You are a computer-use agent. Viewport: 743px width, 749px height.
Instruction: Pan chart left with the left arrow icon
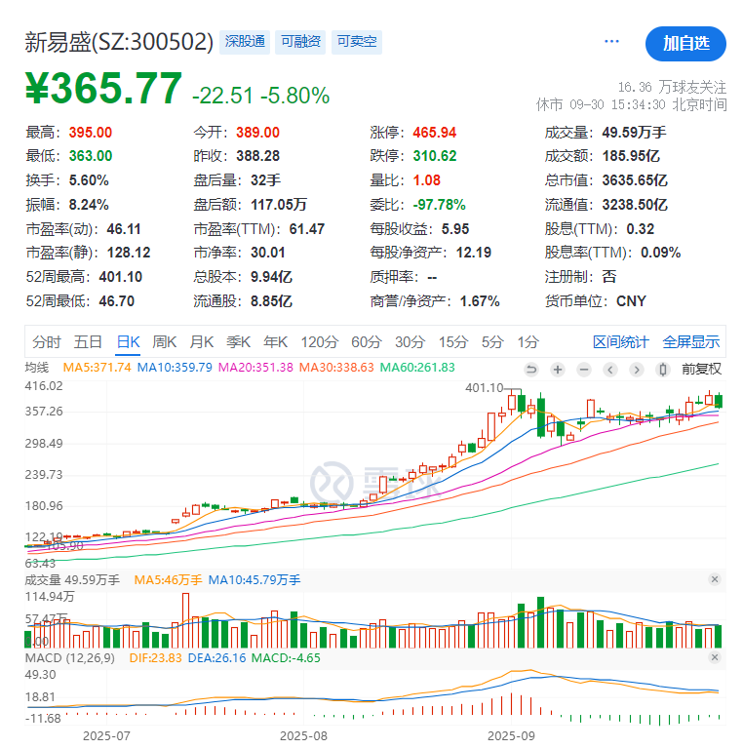pyautogui.click(x=610, y=370)
